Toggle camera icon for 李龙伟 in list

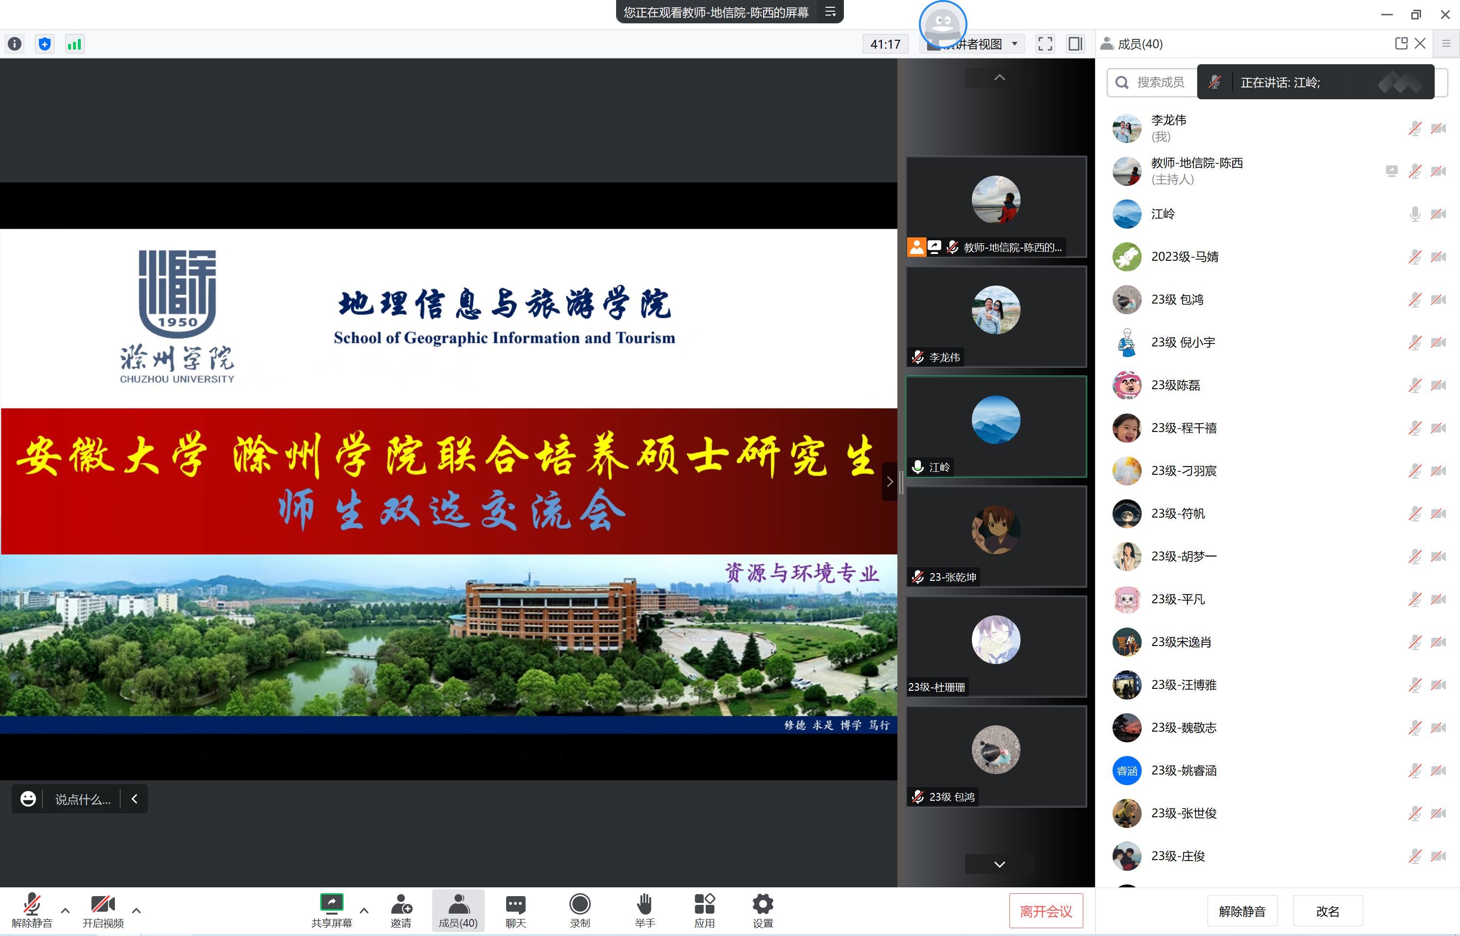point(1438,128)
